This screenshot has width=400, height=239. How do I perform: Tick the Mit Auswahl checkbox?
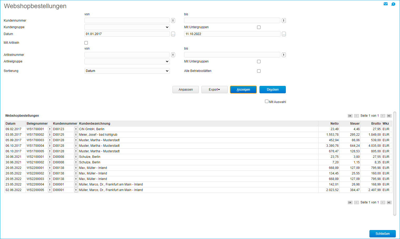coord(267,101)
